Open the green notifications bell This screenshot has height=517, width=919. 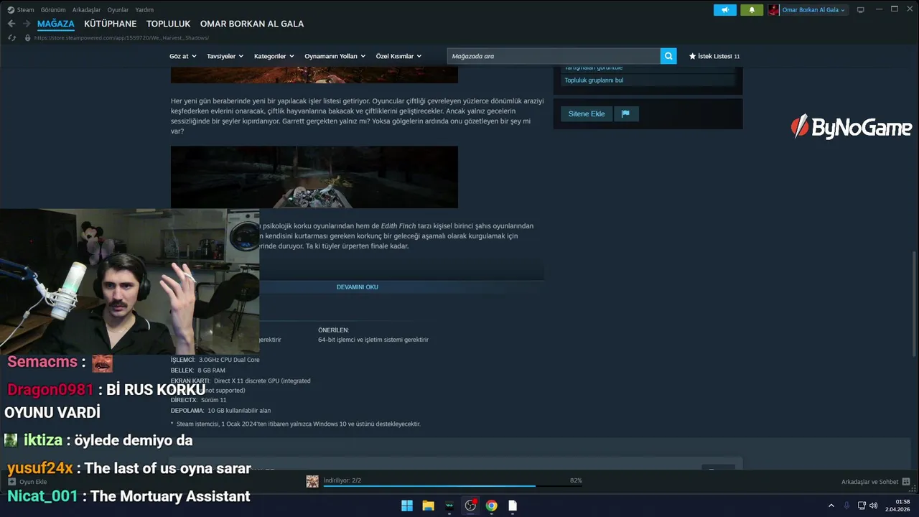click(x=752, y=10)
